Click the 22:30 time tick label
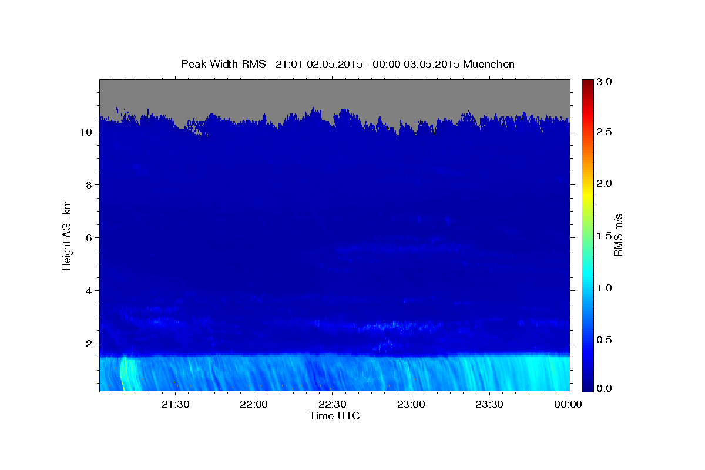The width and height of the screenshot is (705, 470). point(333,404)
